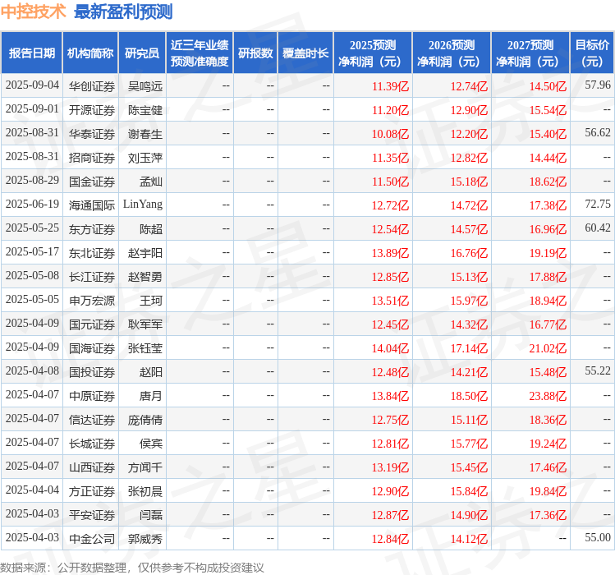Screen dimensions: 615x575
Task: Click the date 2025-06-19
Action: point(32,204)
